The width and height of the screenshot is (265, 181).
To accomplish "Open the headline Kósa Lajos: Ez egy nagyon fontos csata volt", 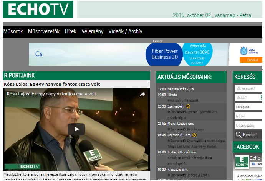I will [52, 84].
